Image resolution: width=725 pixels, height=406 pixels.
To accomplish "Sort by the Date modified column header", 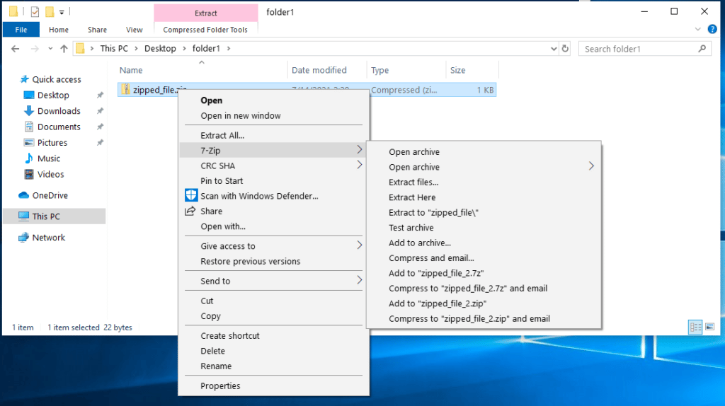I will (319, 70).
